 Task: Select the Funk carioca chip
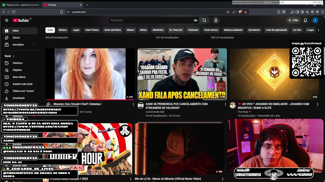pyautogui.click(x=211, y=30)
